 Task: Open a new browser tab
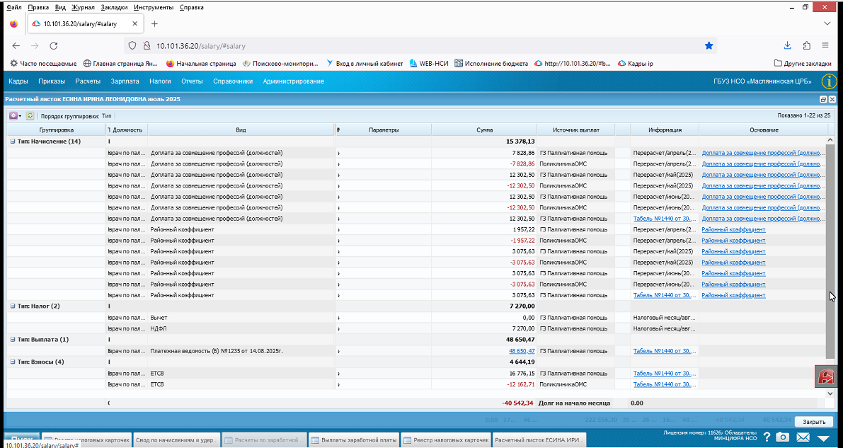(154, 24)
